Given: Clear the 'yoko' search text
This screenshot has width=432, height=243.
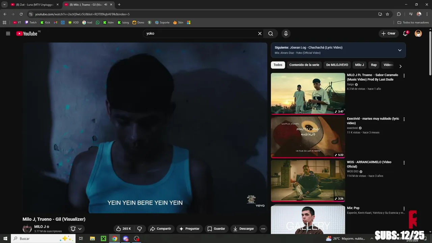Looking at the screenshot, I should pyautogui.click(x=260, y=33).
